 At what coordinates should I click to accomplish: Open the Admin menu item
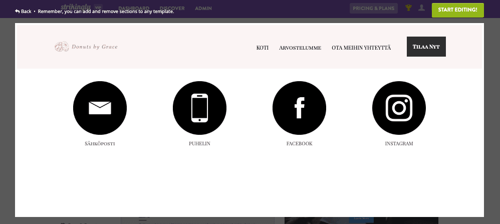(203, 9)
